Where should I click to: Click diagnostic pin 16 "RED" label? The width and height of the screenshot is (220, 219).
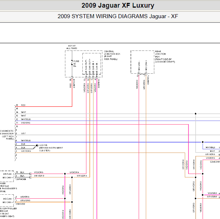23,105
